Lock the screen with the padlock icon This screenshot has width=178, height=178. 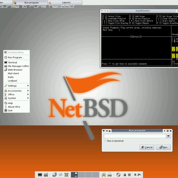125,175
